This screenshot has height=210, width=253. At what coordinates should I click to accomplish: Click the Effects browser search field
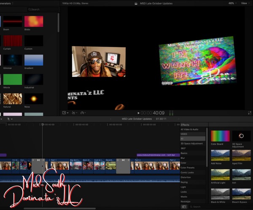220,207
